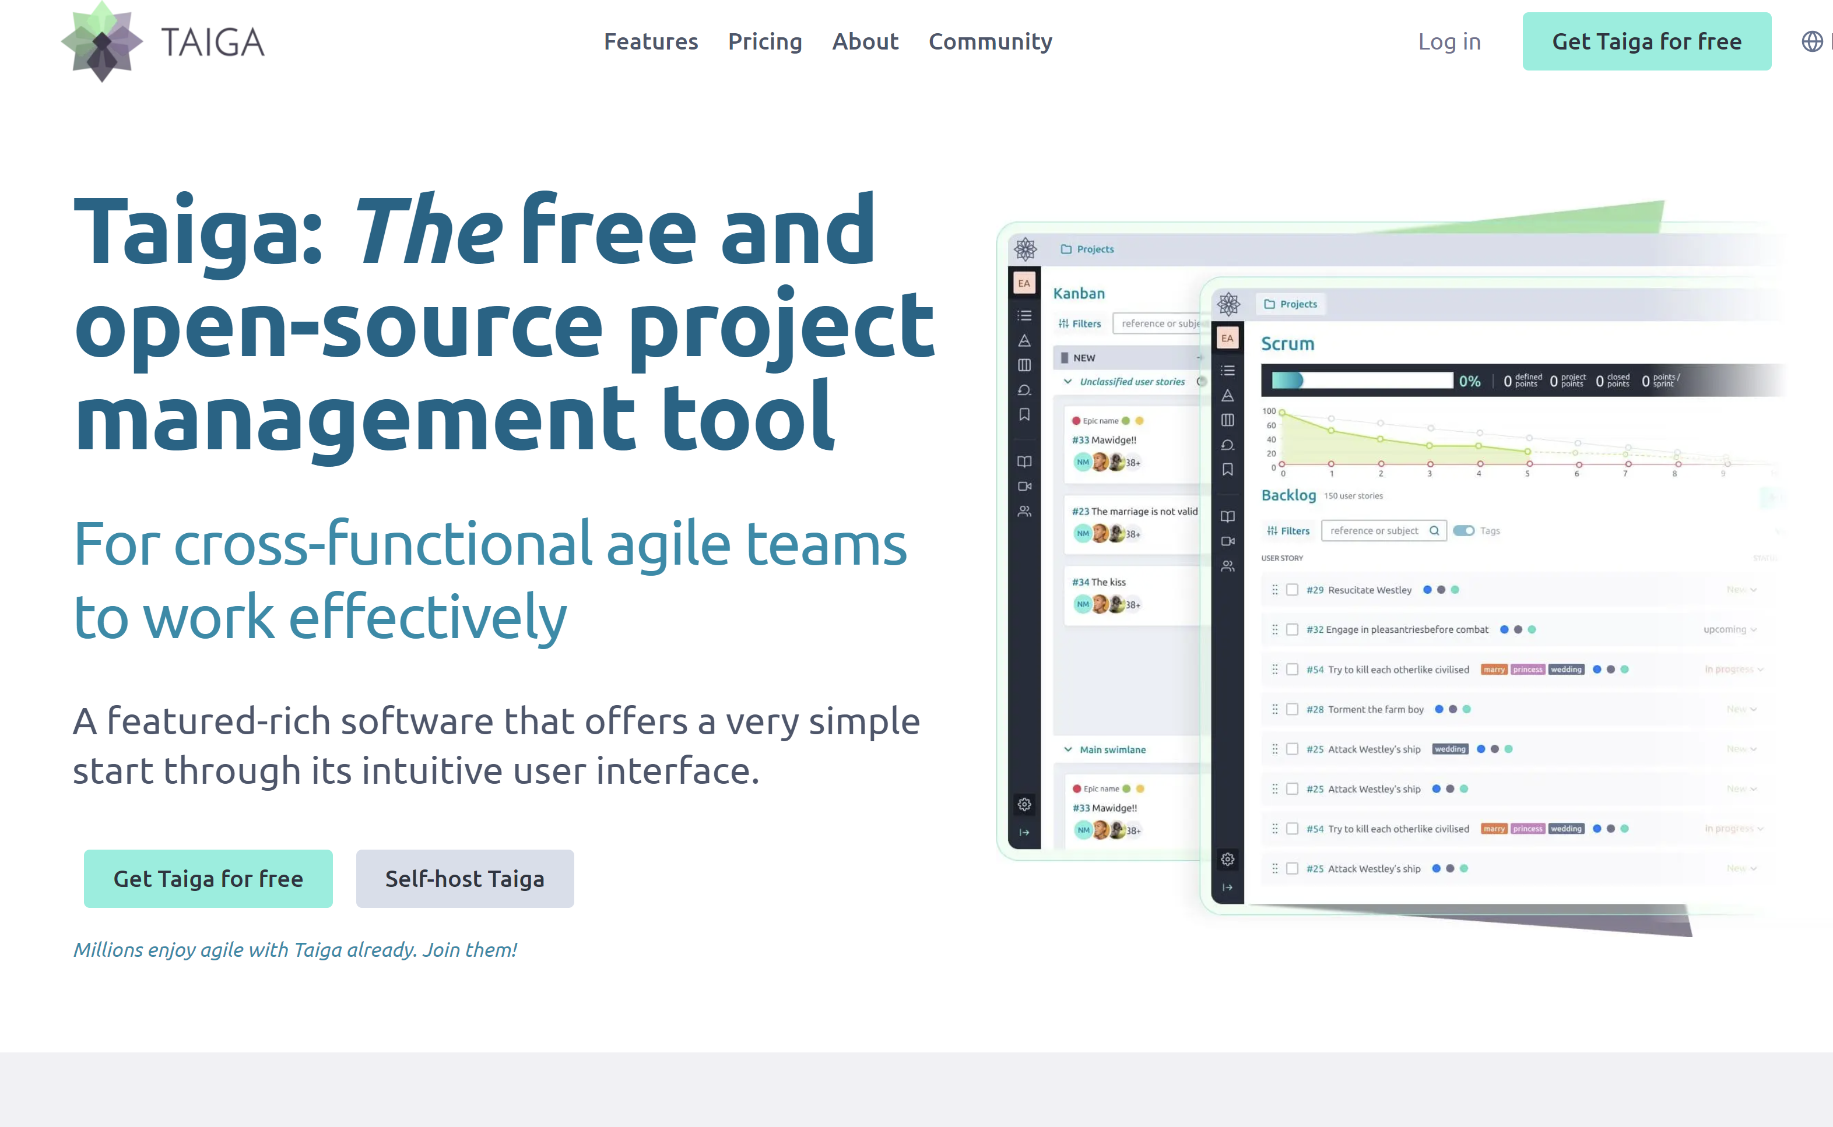Open the globe language selector
The image size is (1833, 1127).
pyautogui.click(x=1812, y=42)
